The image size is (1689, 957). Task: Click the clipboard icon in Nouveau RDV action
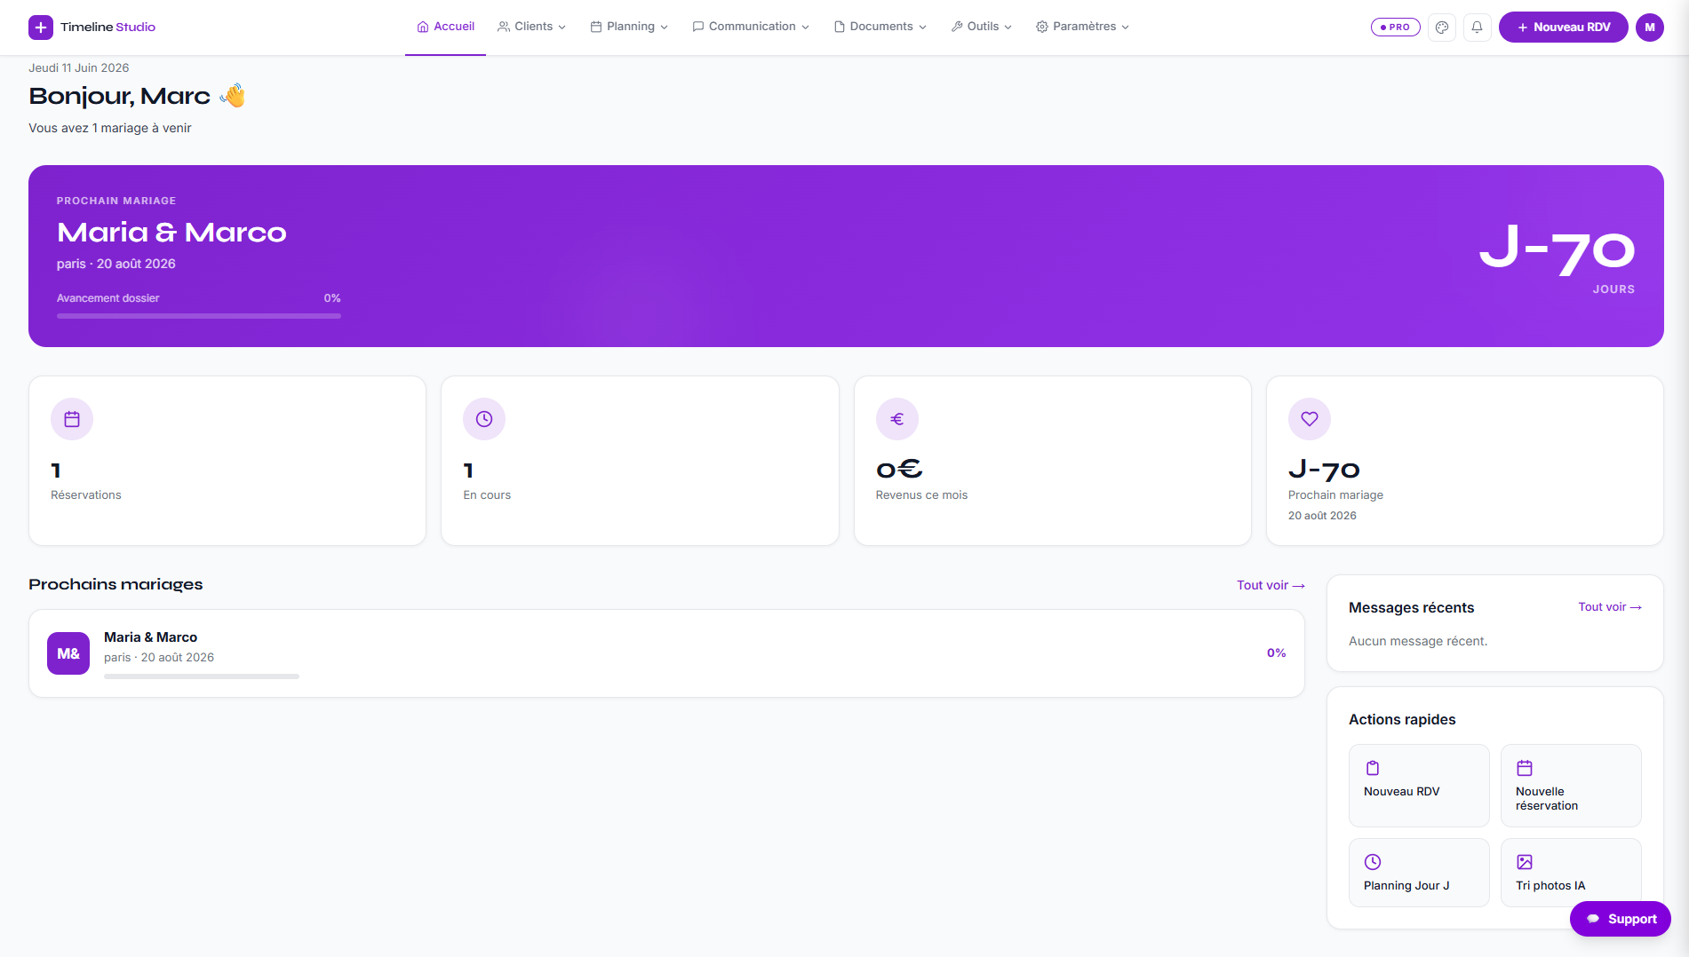[x=1373, y=768]
